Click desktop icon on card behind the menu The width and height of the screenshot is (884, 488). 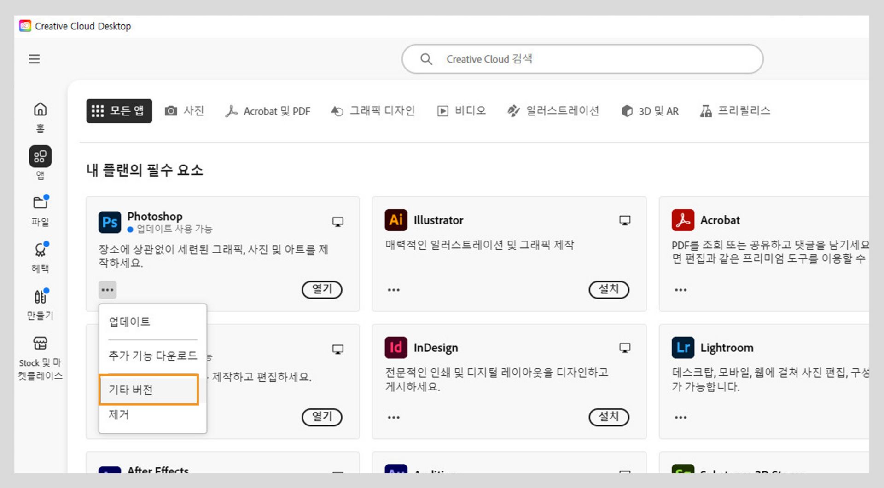coord(338,350)
